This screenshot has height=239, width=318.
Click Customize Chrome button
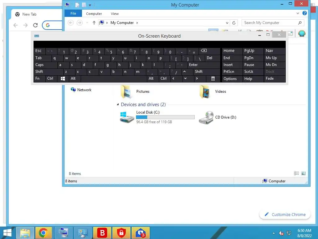tap(285, 215)
